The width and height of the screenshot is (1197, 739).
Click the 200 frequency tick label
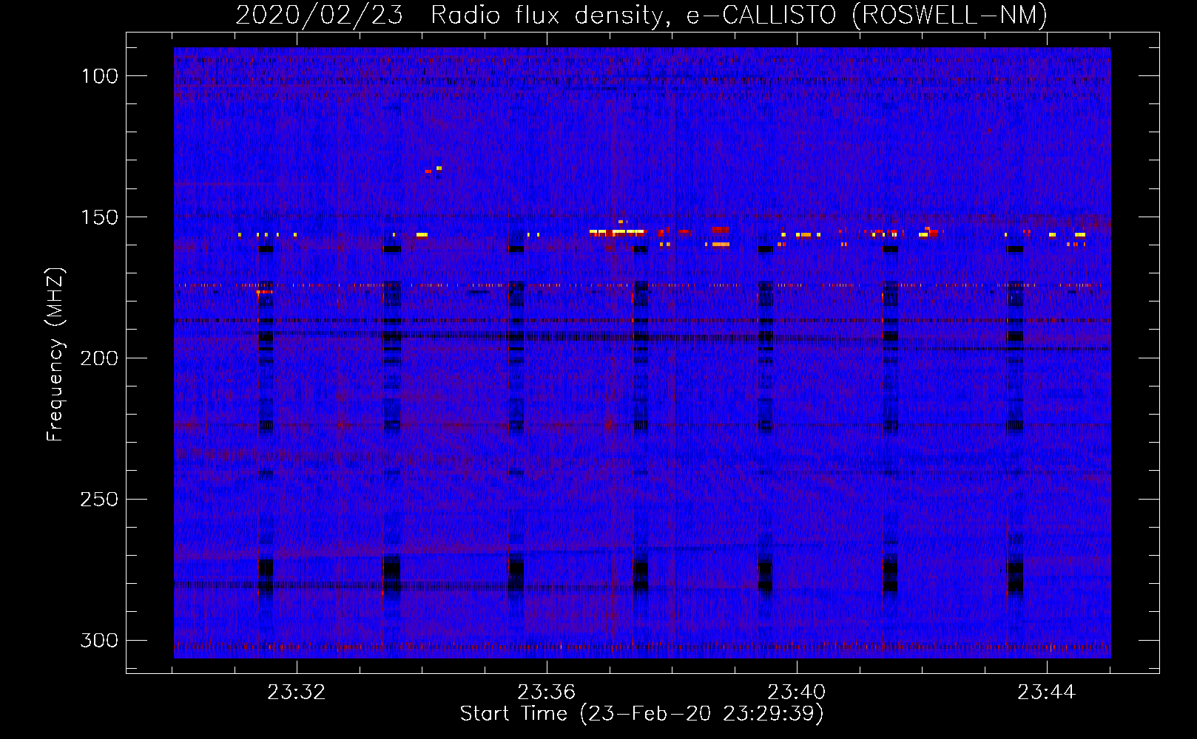coord(99,358)
